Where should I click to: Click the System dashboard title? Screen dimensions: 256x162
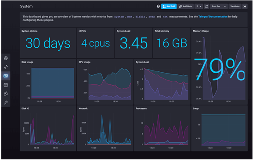[26, 7]
